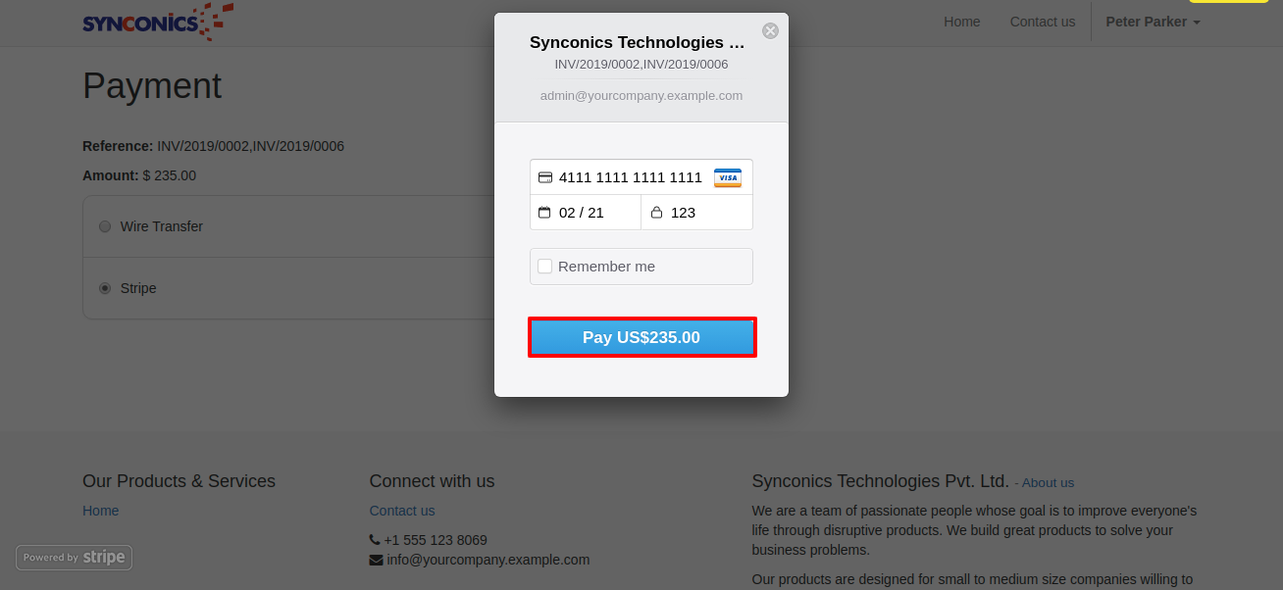Open the Peter Parker user dropdown
Screen dimensions: 1283x590
click(1153, 22)
